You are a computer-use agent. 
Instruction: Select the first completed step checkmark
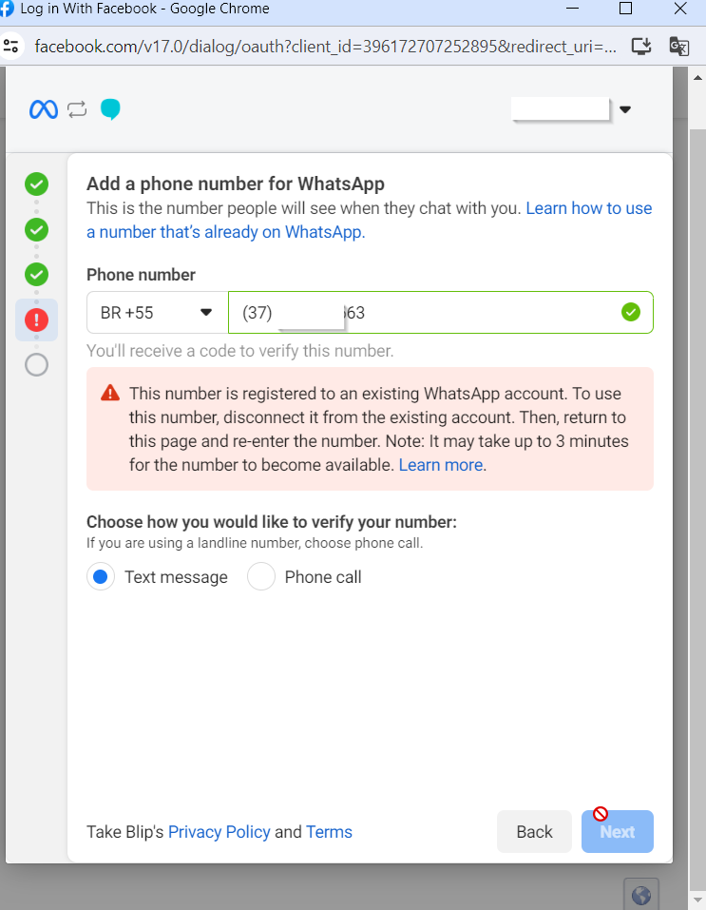pyautogui.click(x=36, y=184)
